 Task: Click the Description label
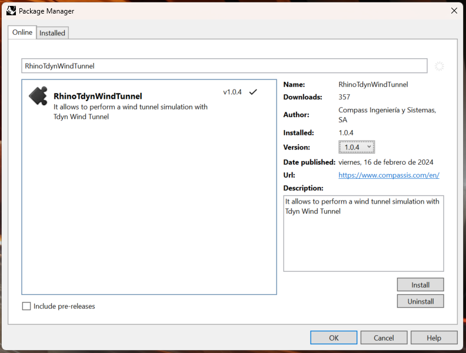point(303,188)
